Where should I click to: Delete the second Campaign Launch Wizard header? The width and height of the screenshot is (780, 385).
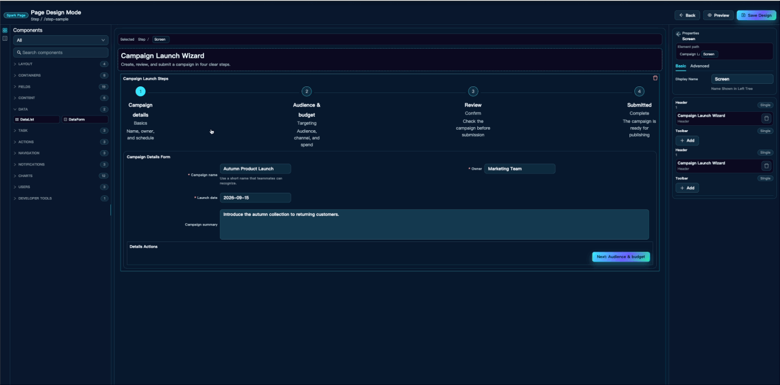767,165
